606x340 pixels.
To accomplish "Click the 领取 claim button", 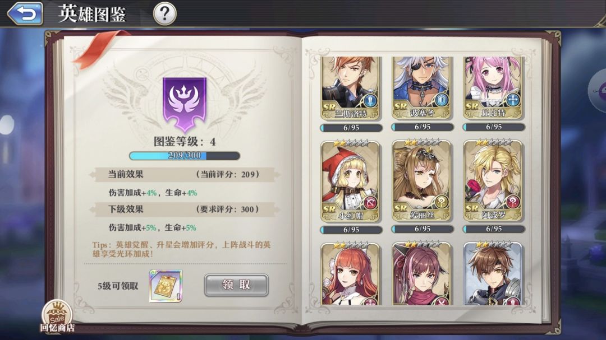I will tap(236, 285).
